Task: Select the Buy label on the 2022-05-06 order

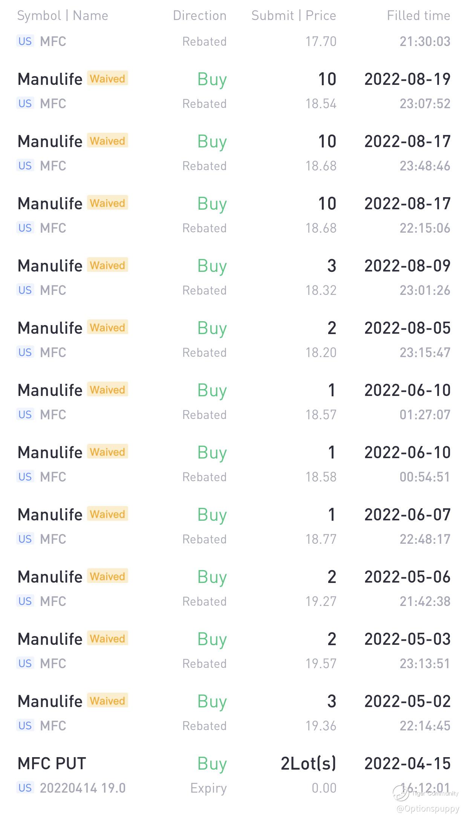Action: pos(212,577)
